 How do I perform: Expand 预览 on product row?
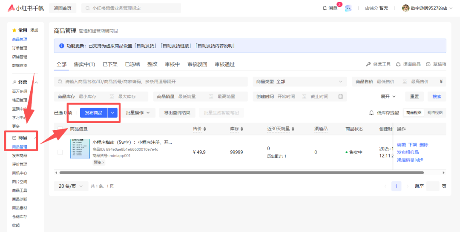click(99, 162)
